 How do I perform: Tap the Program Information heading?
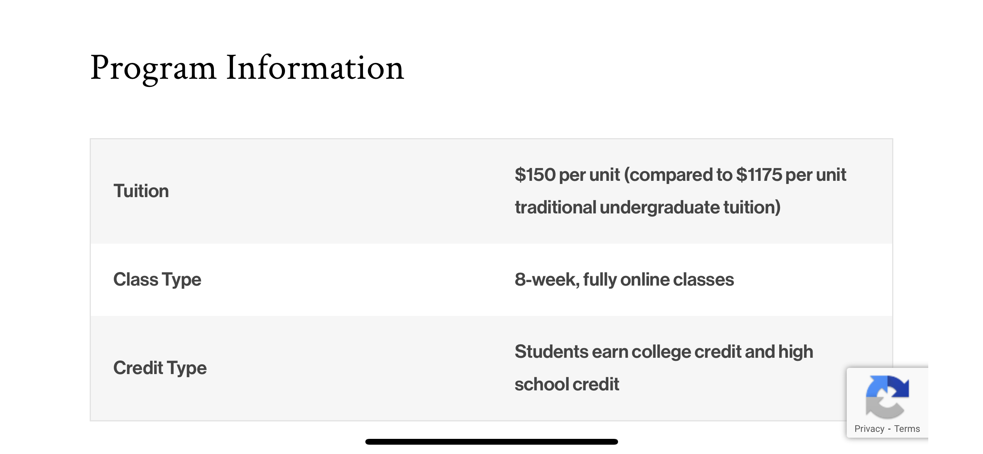pos(247,68)
